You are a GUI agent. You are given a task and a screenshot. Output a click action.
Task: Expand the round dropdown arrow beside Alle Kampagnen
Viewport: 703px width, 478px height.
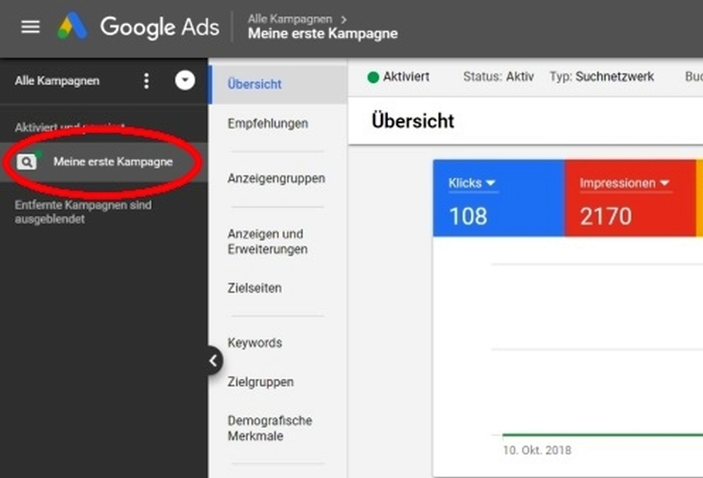(185, 81)
